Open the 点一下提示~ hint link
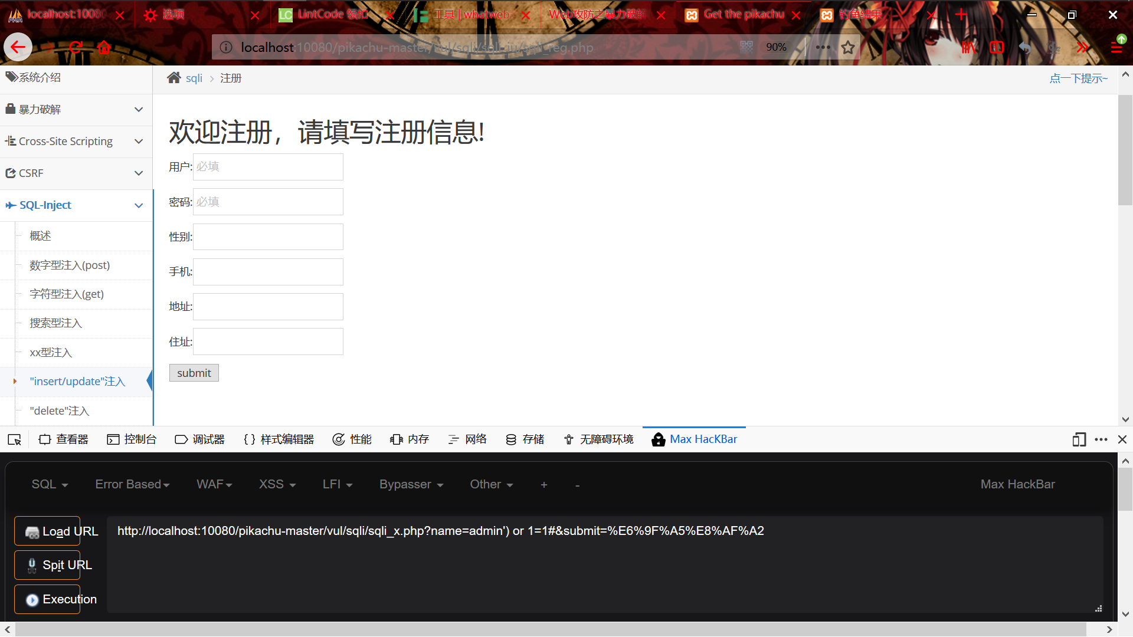This screenshot has width=1133, height=637. (x=1078, y=78)
